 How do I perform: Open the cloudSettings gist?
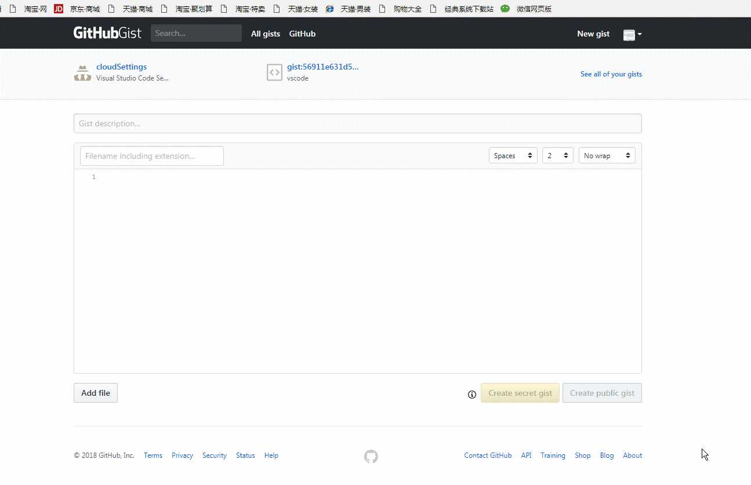coord(121,67)
